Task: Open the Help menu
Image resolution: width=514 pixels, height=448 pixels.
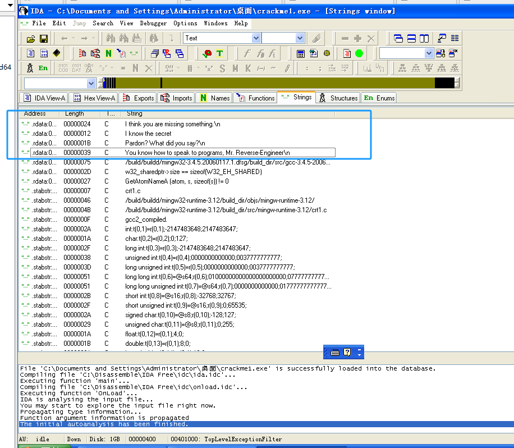Action: pyautogui.click(x=241, y=23)
